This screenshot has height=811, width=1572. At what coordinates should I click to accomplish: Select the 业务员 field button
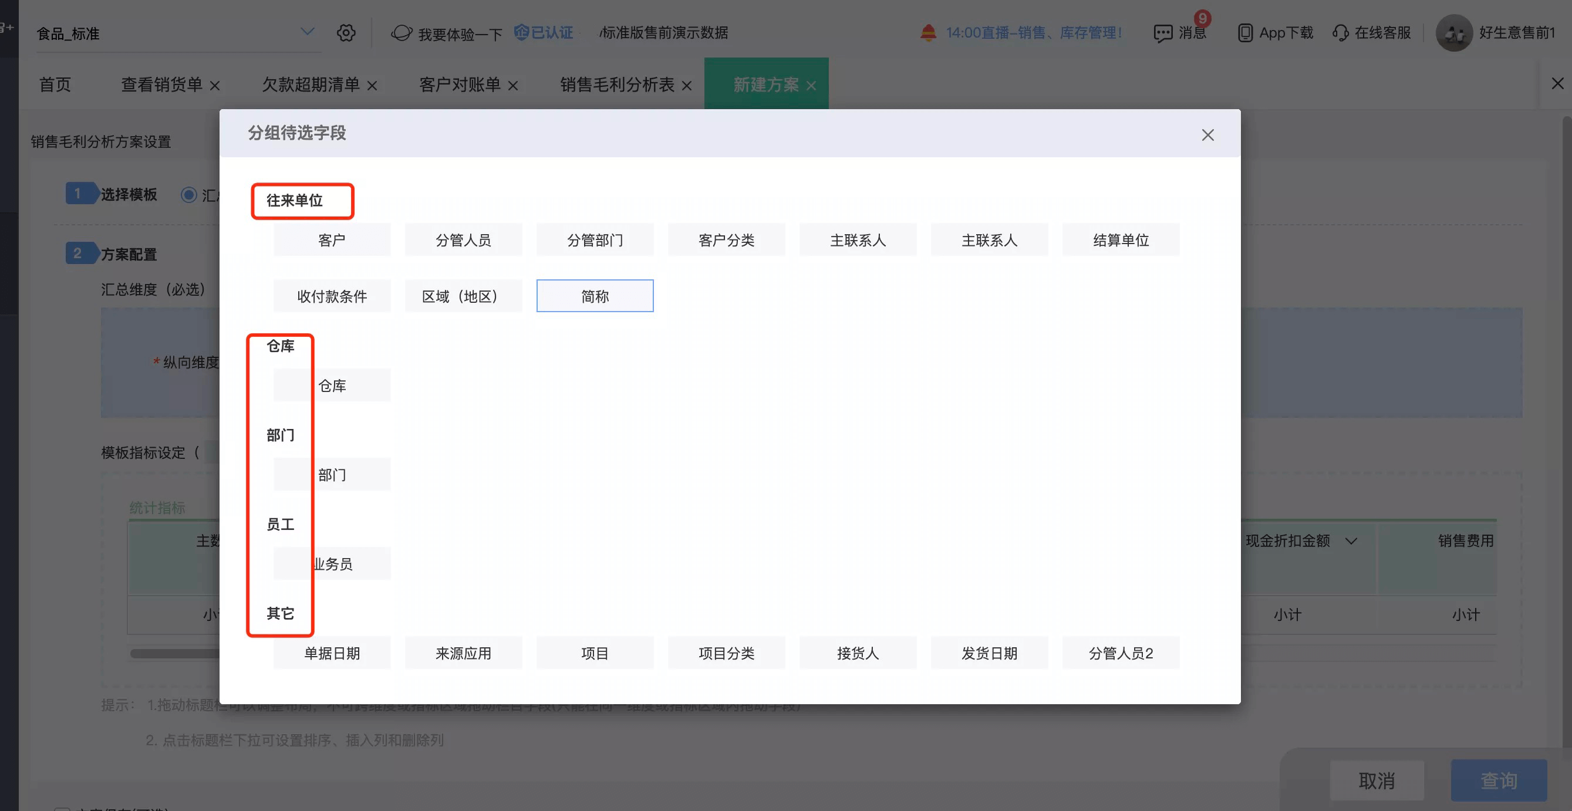[x=332, y=563]
